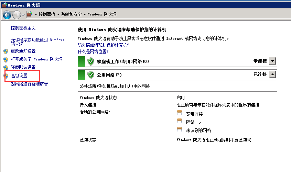Screen dimensions: 291x172
Task: Open 打开或关闭 Windows 防火墙 link
Action: tap(36, 59)
